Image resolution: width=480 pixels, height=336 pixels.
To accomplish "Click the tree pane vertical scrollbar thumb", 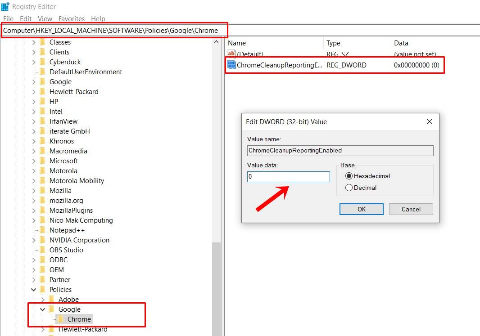I will pos(217,289).
